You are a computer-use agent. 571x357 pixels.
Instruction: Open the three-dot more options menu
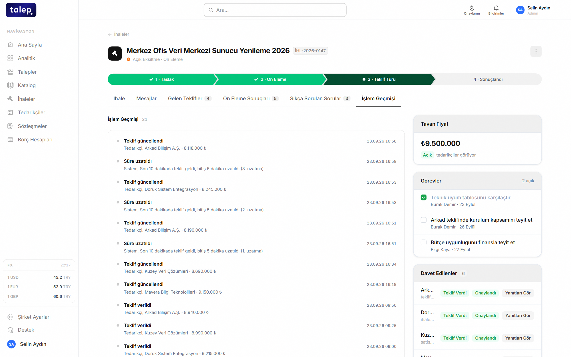[536, 51]
